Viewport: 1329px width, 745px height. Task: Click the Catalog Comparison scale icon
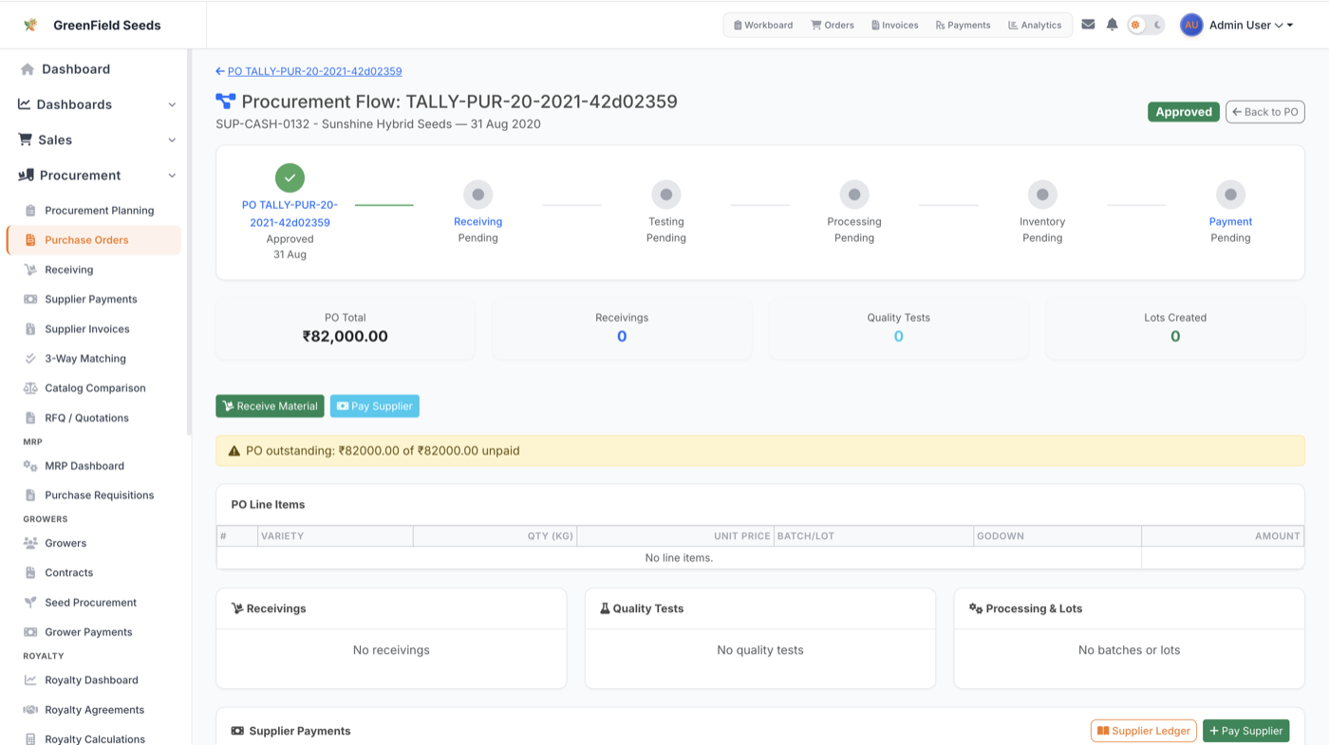click(x=30, y=388)
